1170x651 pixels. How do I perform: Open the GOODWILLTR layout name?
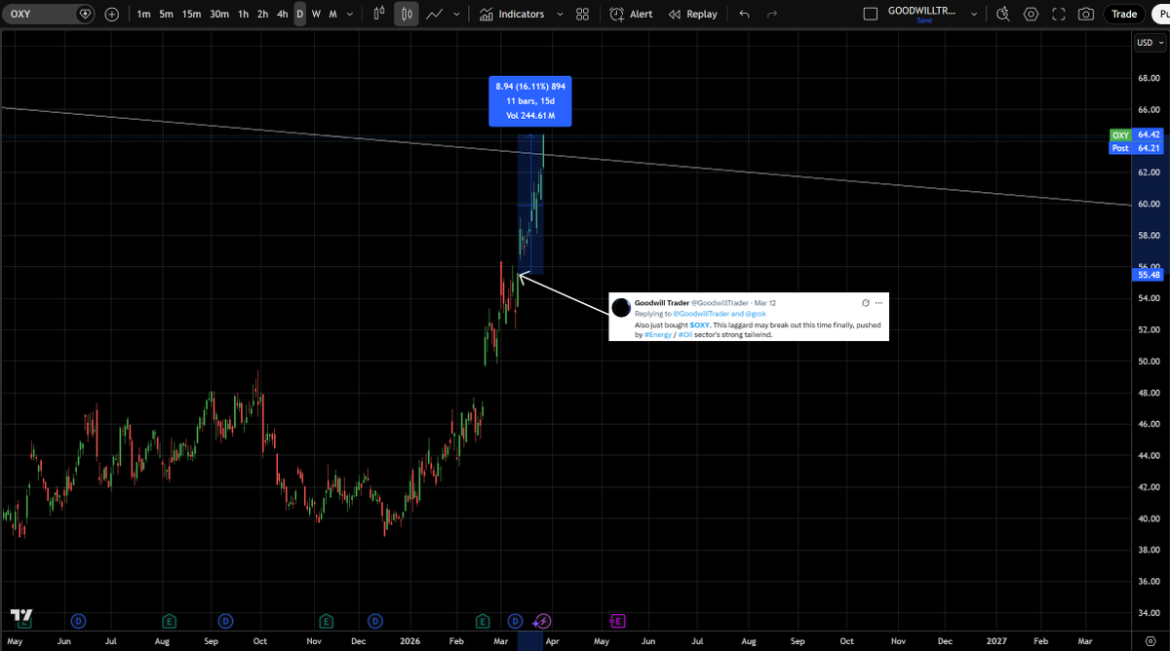click(922, 11)
